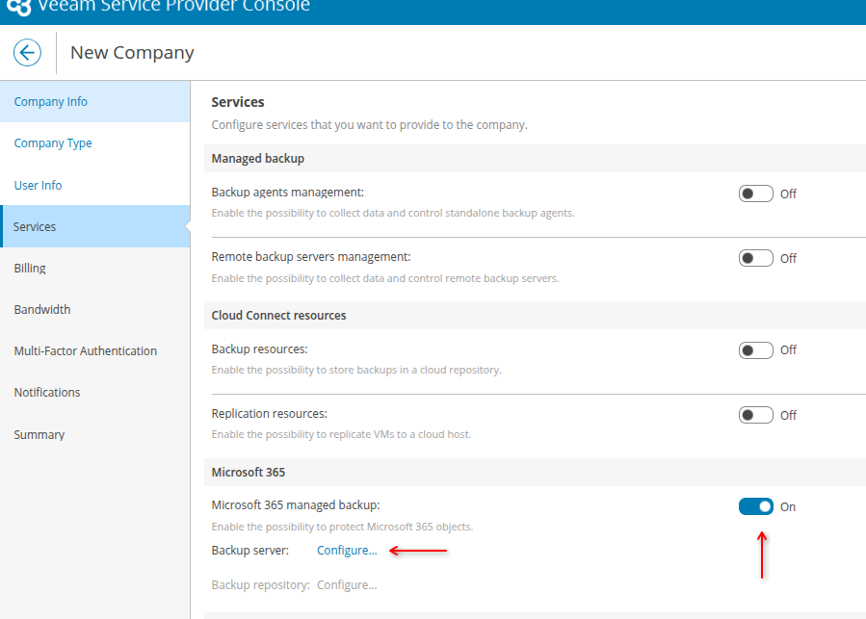Enable Cloud Connect Backup resources switch
This screenshot has height=619, width=866.
(x=755, y=350)
